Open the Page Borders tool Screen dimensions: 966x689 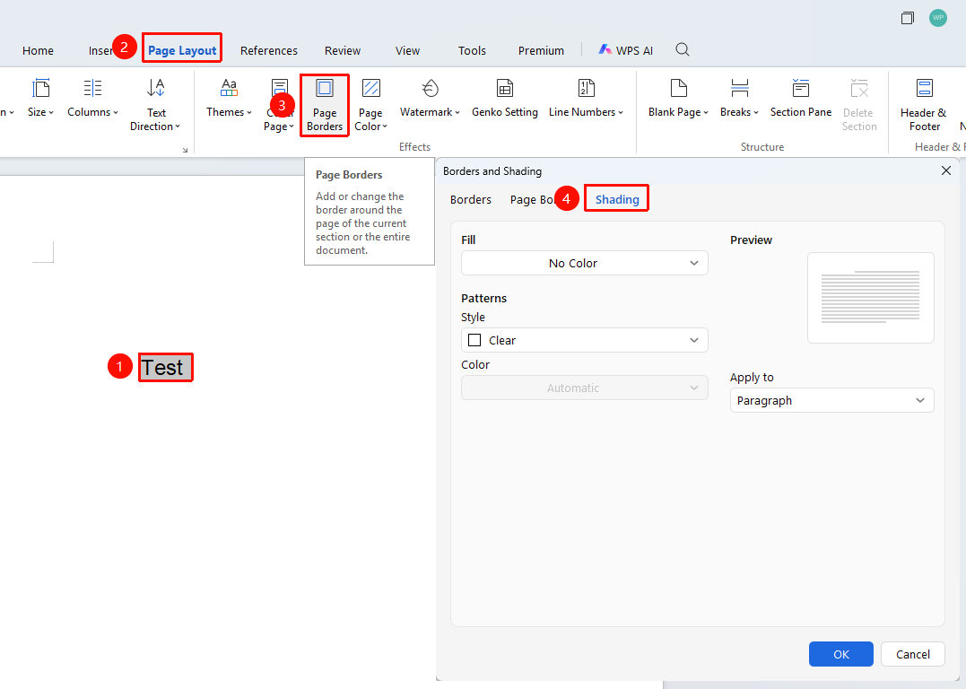(x=325, y=105)
